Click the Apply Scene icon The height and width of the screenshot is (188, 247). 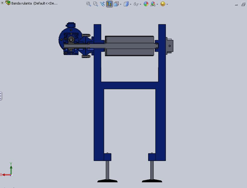(153, 4)
